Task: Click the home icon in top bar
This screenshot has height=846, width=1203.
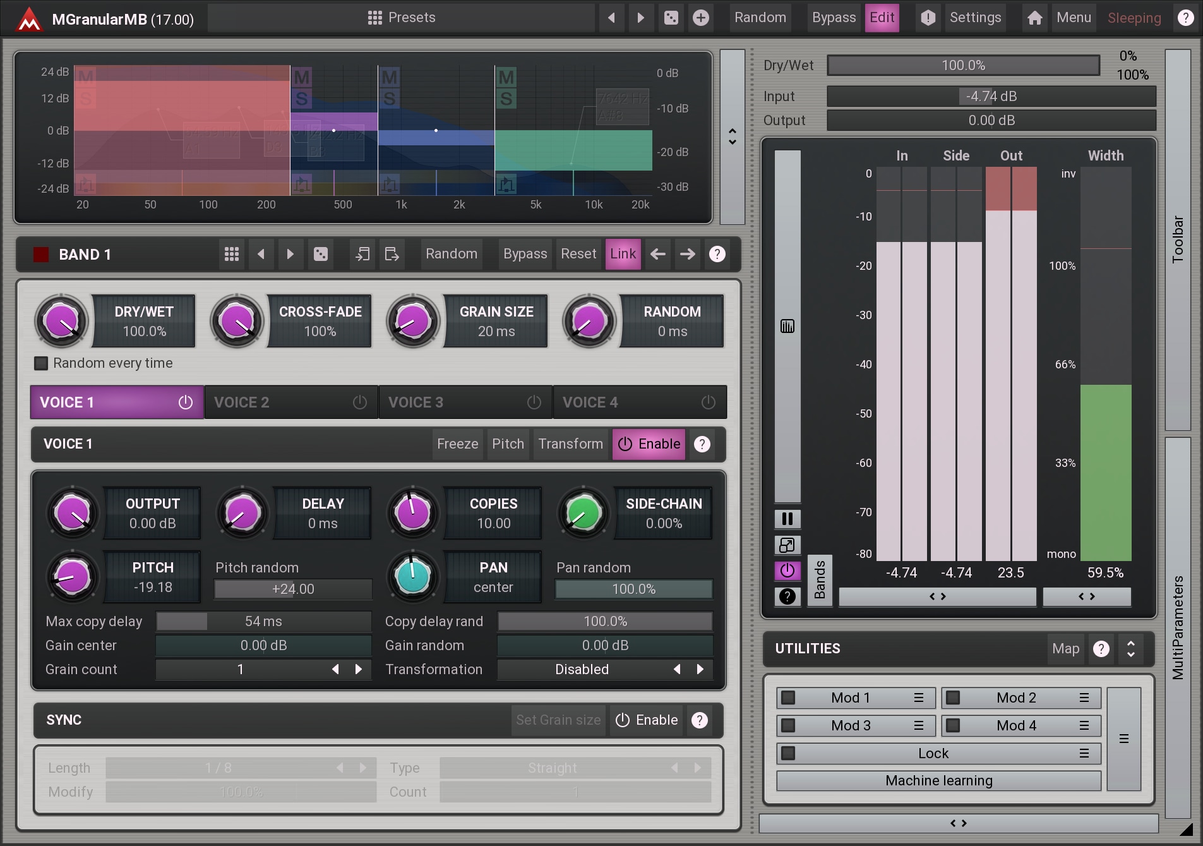Action: click(1034, 18)
